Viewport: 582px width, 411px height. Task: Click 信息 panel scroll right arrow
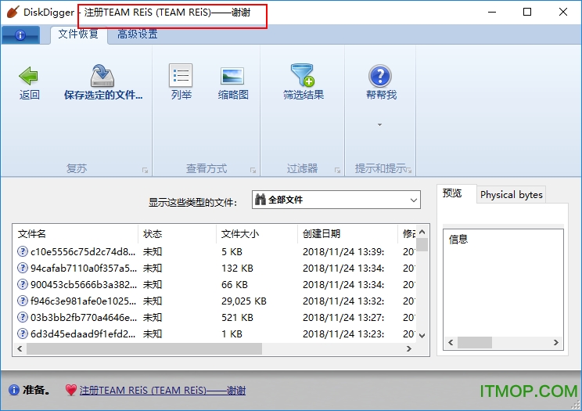(x=556, y=342)
